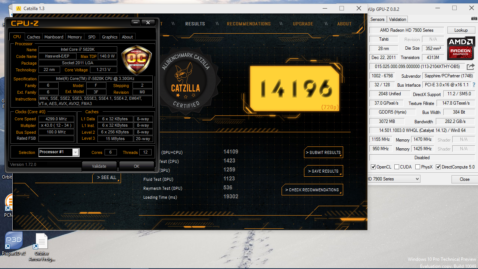The height and width of the screenshot is (269, 478).
Task: Click the BIOS version 015.025.000.099 field
Action: click(417, 67)
